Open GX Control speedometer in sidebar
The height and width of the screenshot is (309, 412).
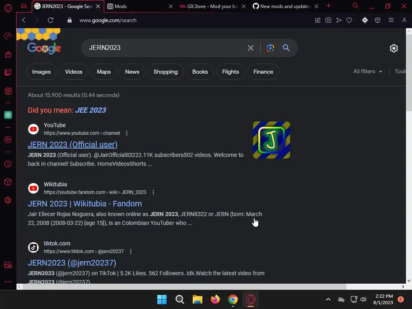[8, 36]
